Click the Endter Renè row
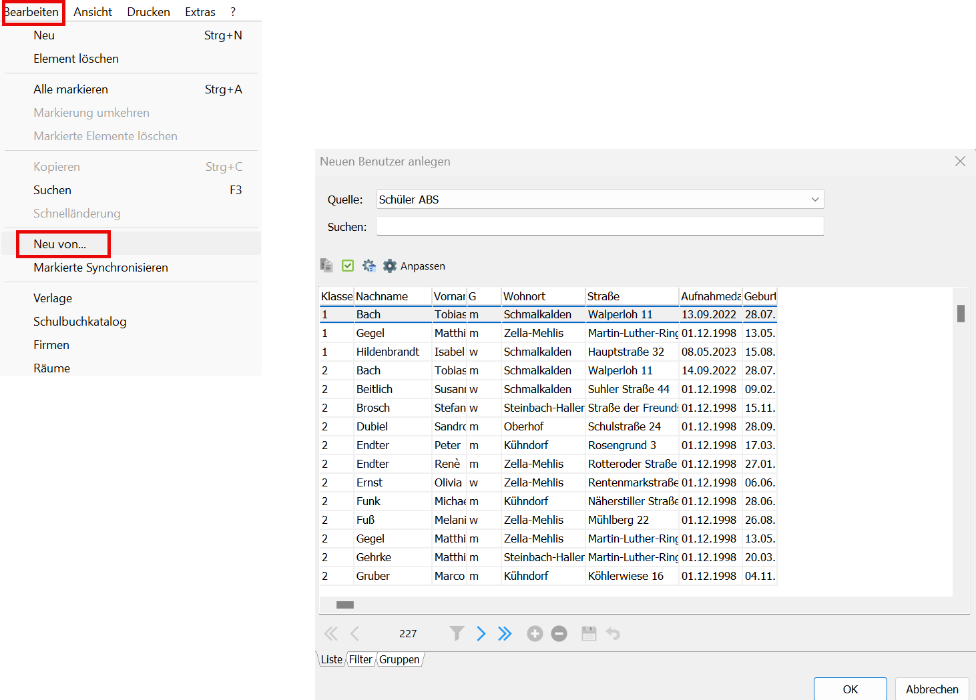Screen dimensions: 976x700 [x=548, y=464]
